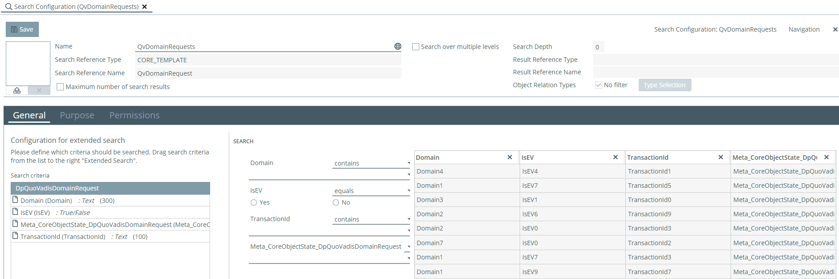Click the document icon beside Domain criterion

(15, 200)
